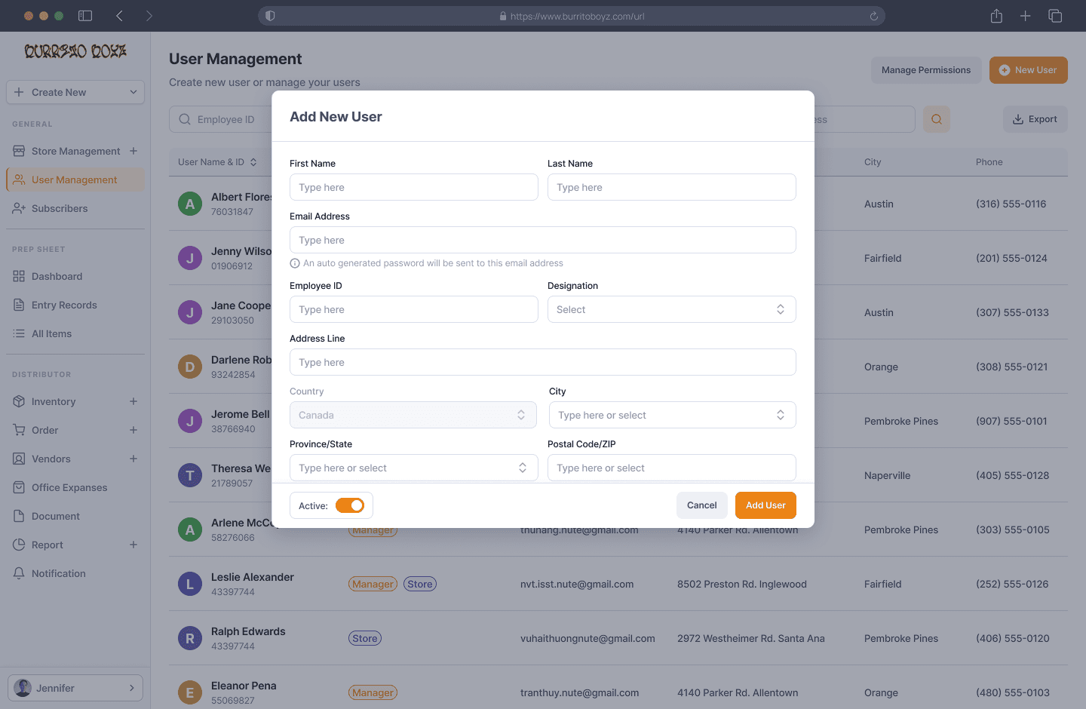This screenshot has width=1086, height=709.
Task: Click Eleanor Pena's avatar
Action: tap(190, 692)
